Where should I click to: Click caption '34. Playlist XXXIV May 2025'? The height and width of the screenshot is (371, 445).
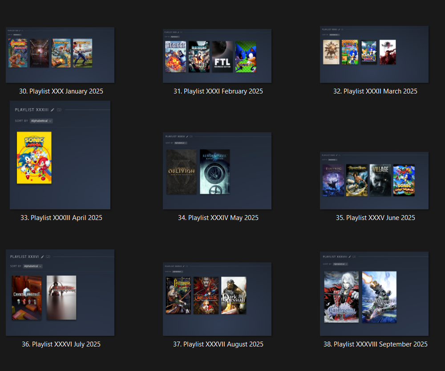pos(218,218)
